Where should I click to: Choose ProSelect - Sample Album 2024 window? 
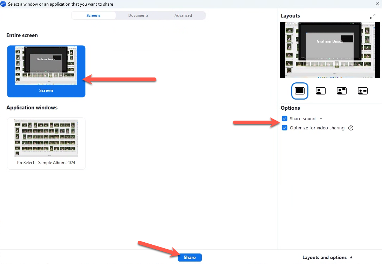46,143
